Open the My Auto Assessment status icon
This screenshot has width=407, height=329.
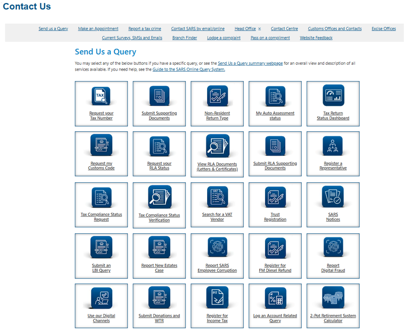click(275, 96)
